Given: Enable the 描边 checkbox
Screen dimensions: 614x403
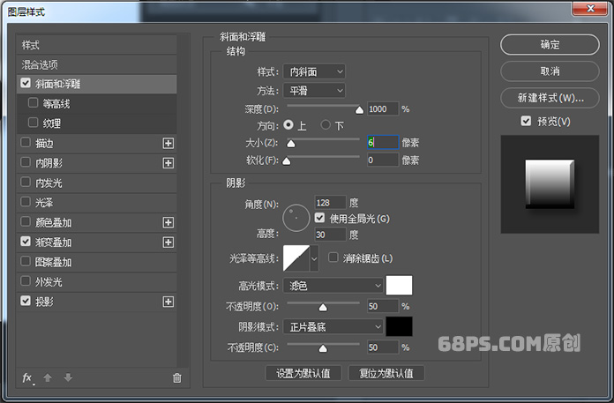Looking at the screenshot, I should [26, 143].
